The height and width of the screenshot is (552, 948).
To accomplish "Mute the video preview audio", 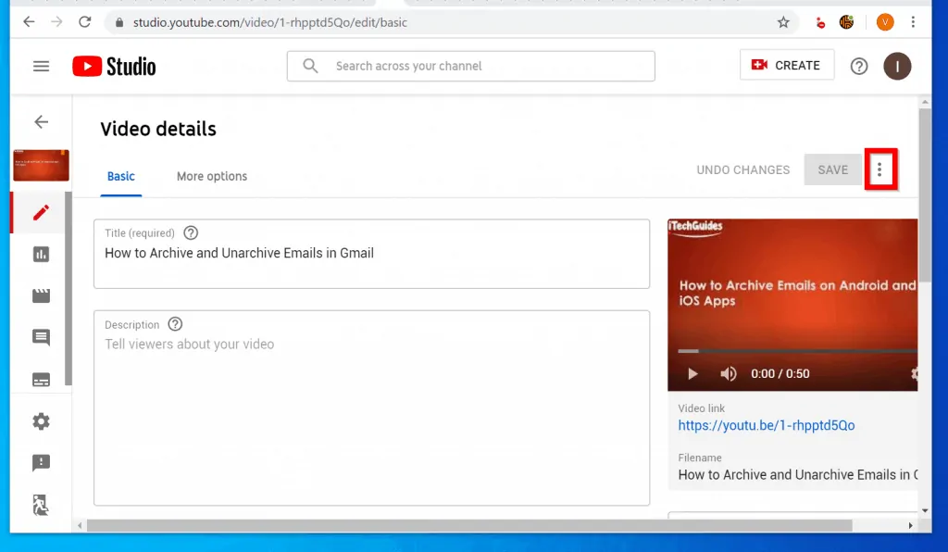I will pos(729,373).
